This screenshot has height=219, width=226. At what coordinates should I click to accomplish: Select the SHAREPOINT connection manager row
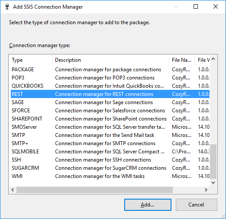point(110,119)
